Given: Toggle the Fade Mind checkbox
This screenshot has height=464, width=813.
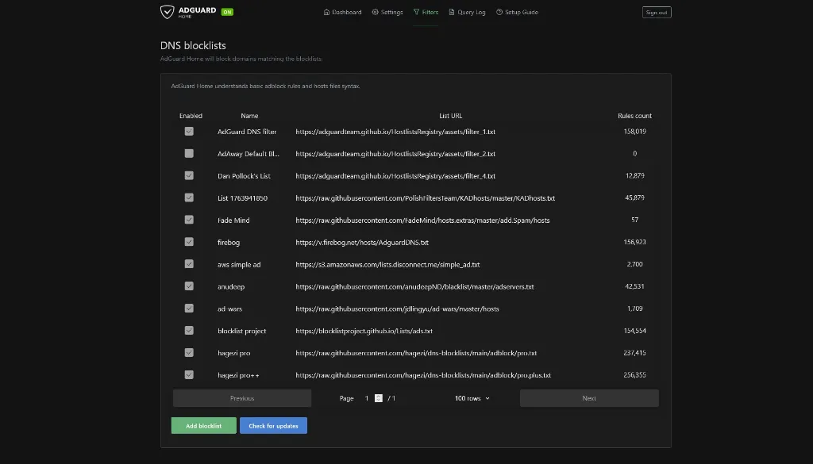Looking at the screenshot, I should tap(189, 220).
